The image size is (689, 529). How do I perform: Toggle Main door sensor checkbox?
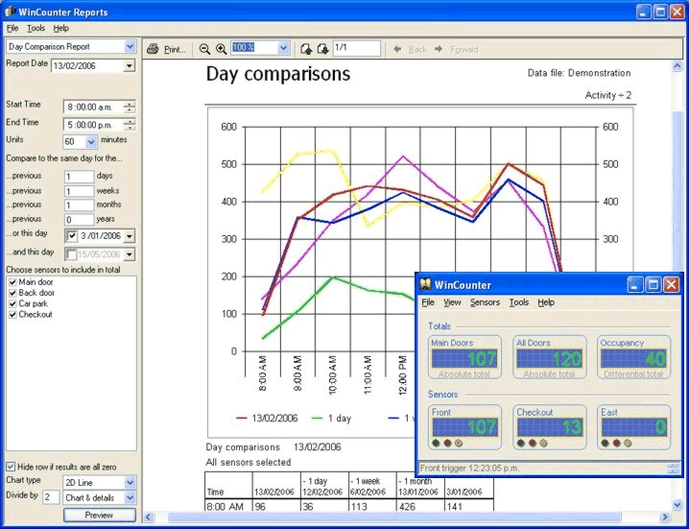click(12, 282)
